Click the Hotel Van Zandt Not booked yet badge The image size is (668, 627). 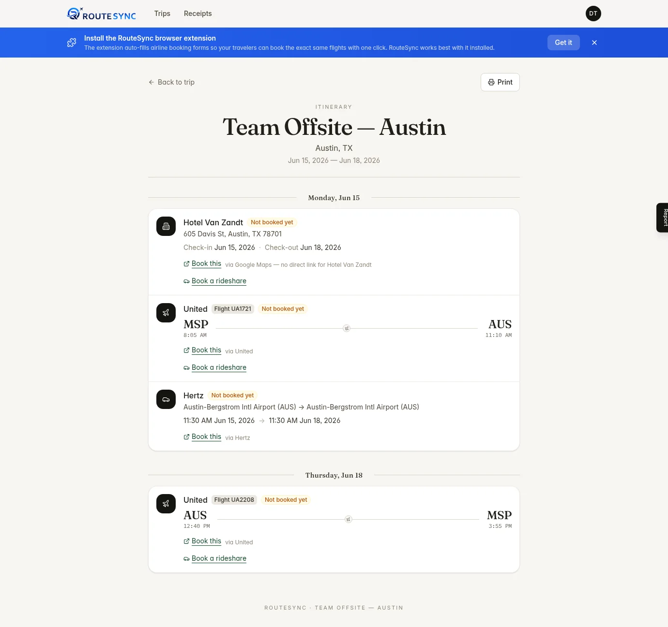272,222
